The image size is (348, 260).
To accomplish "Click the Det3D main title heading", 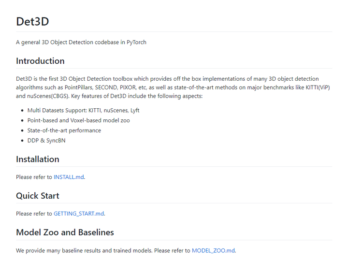I will pyautogui.click(x=32, y=21).
